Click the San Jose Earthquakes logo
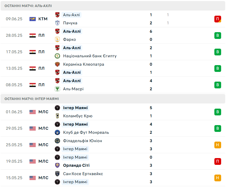This screenshot has width=226, height=187. pos(57,173)
